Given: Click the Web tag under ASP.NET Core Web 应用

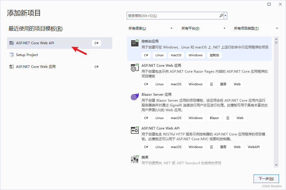Looking at the screenshot, I should coord(237,84).
